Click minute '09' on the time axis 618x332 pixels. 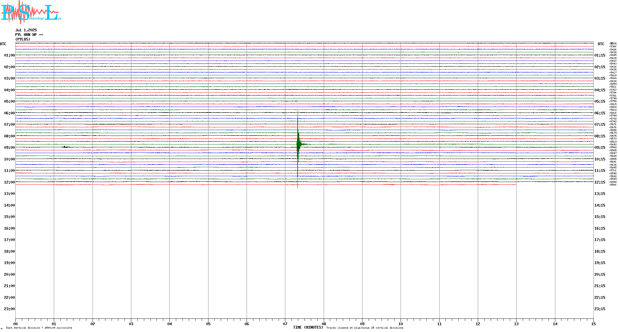point(362,324)
